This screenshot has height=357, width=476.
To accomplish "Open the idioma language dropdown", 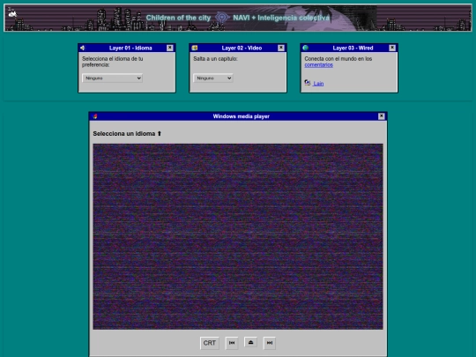I will (112, 78).
